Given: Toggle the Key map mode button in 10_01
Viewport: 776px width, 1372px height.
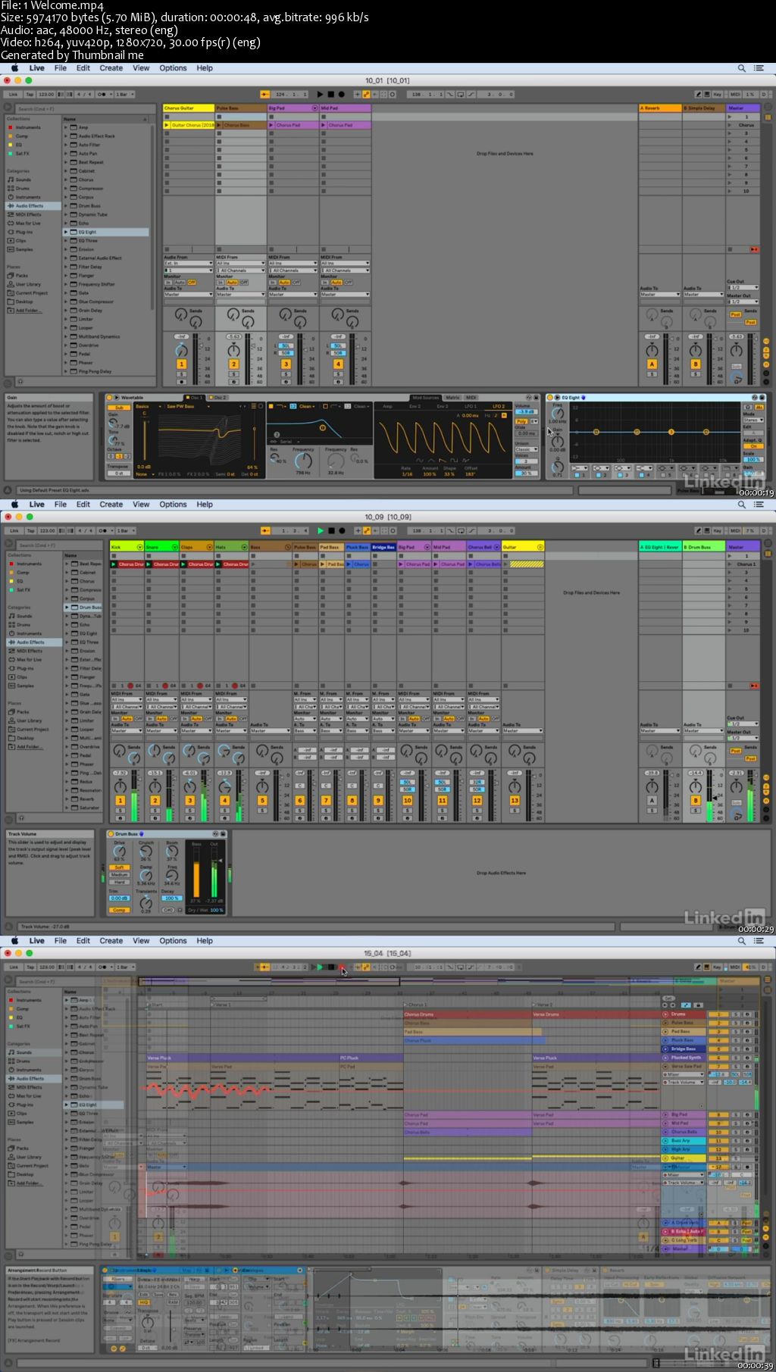Looking at the screenshot, I should click(x=717, y=95).
